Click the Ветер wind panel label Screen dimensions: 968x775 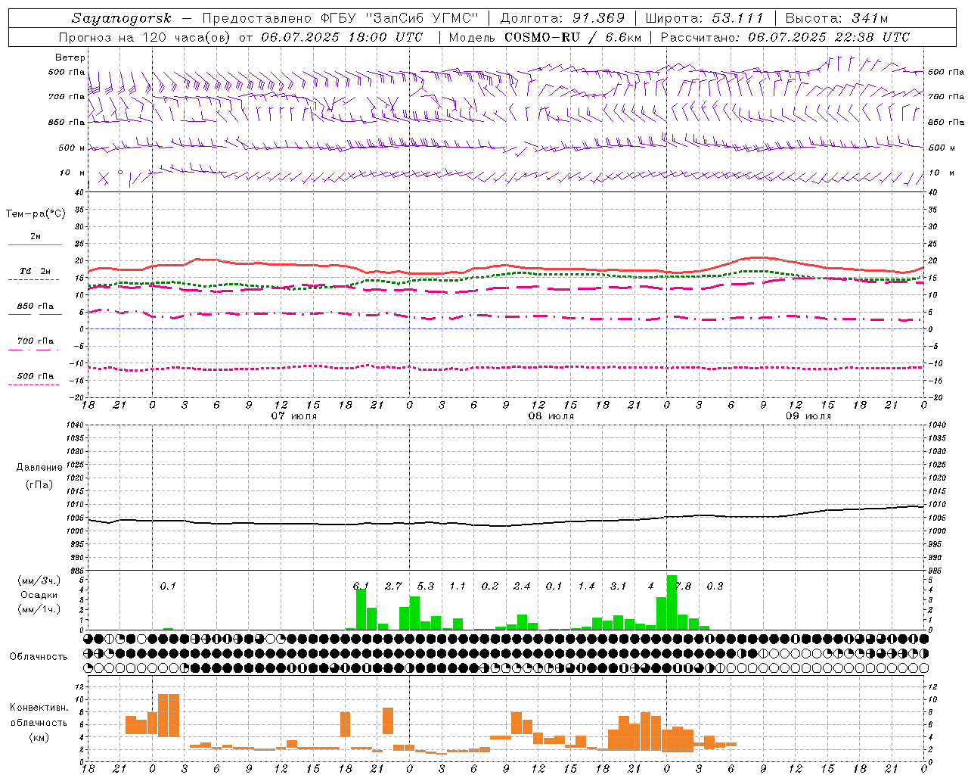pyautogui.click(x=70, y=58)
